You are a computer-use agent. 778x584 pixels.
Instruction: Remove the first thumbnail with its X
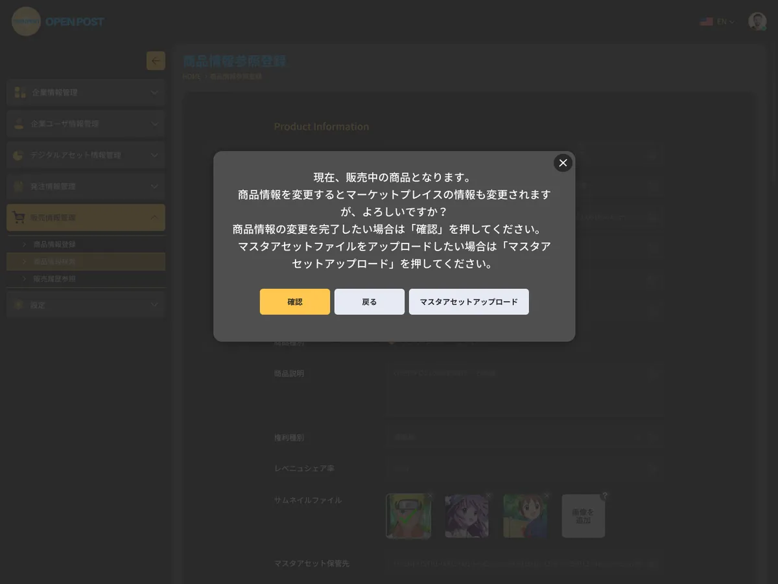click(430, 495)
